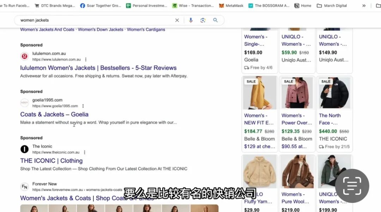Click the Forever New FN favicon
The image size is (381, 212).
(25, 187)
